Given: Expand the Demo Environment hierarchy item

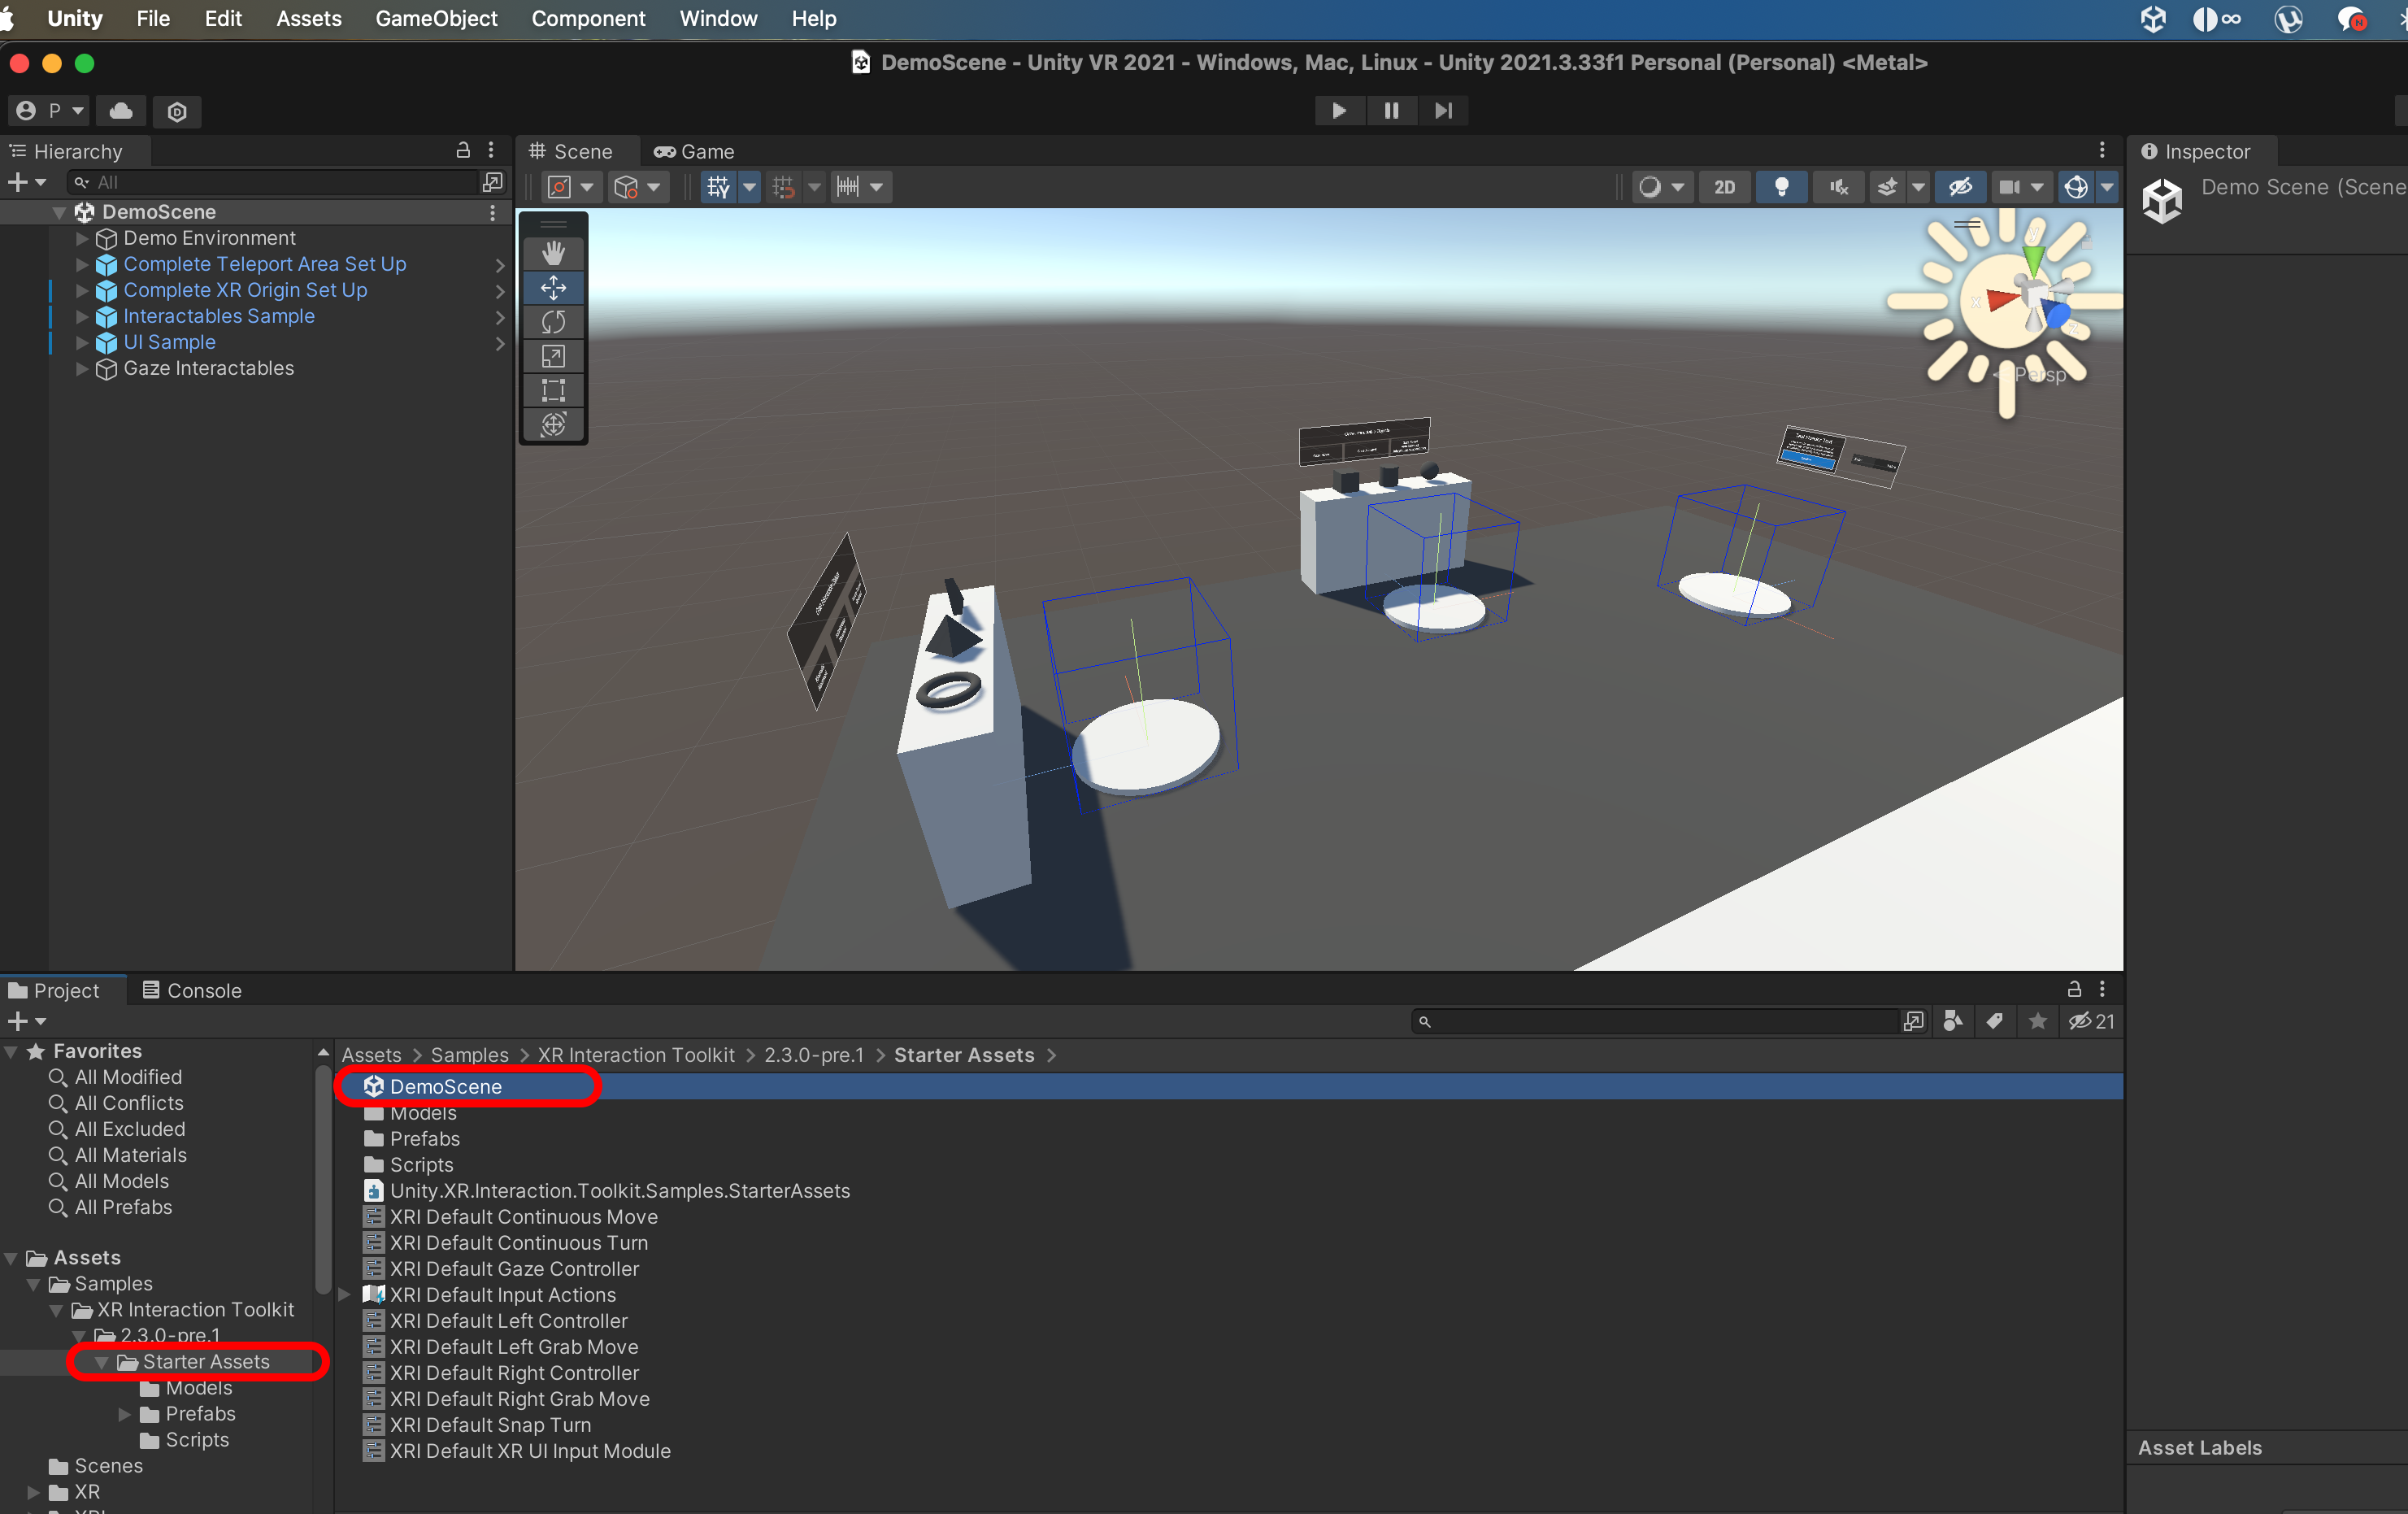Looking at the screenshot, I should (82, 238).
